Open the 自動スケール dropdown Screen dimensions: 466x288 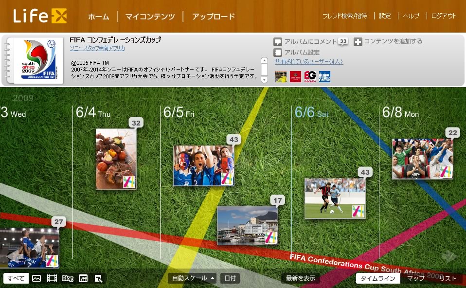(x=192, y=278)
